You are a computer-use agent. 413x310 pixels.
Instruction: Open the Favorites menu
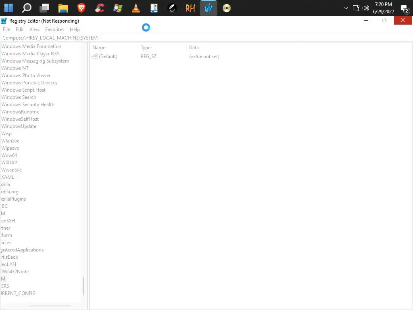coord(54,29)
